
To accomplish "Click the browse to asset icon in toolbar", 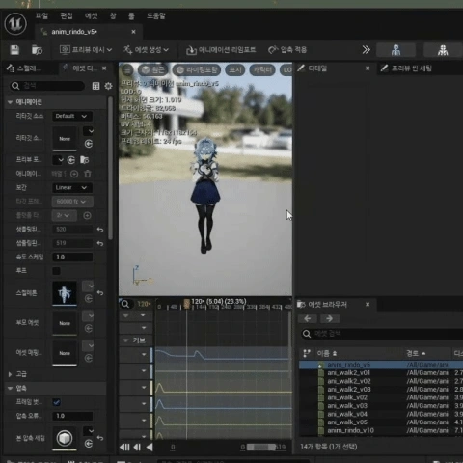I will coord(37,50).
